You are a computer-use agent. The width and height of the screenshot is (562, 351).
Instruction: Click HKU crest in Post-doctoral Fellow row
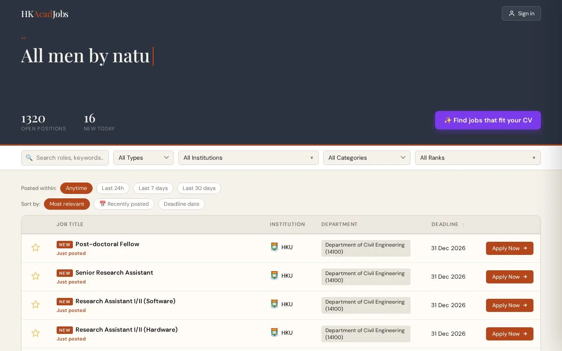click(x=274, y=247)
